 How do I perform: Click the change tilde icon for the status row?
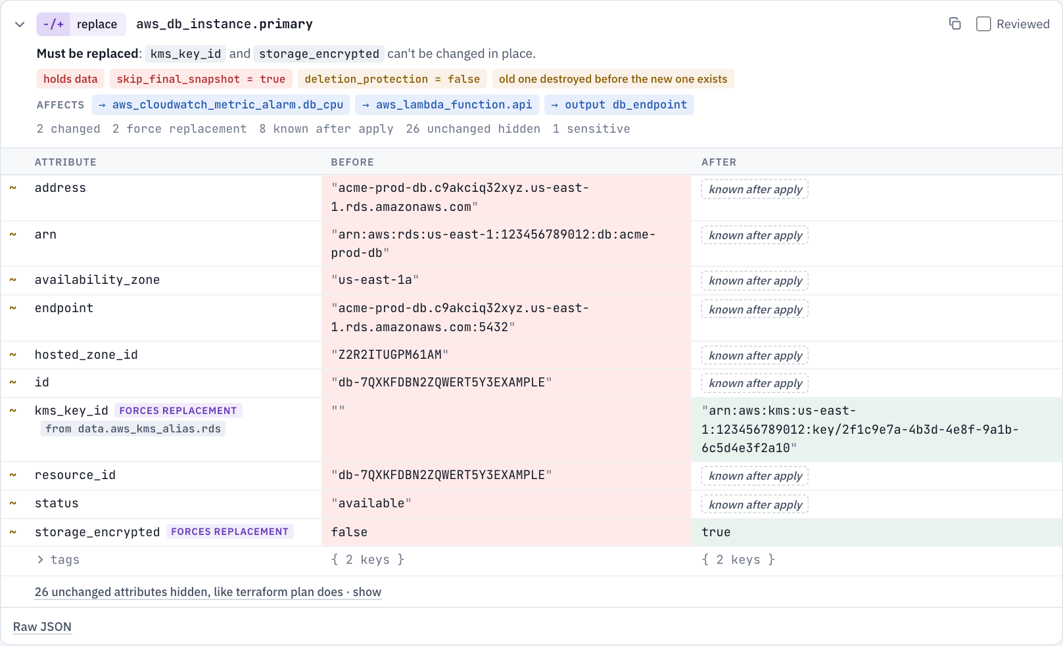pos(12,503)
